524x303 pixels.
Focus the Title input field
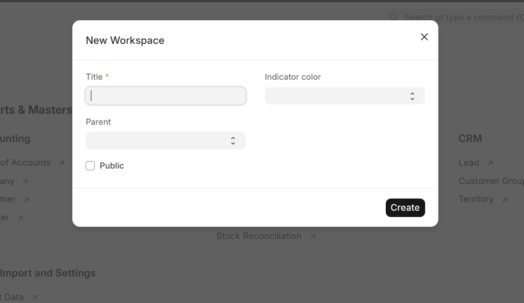pos(165,96)
